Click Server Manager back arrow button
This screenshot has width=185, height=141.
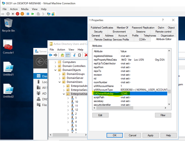40,62
